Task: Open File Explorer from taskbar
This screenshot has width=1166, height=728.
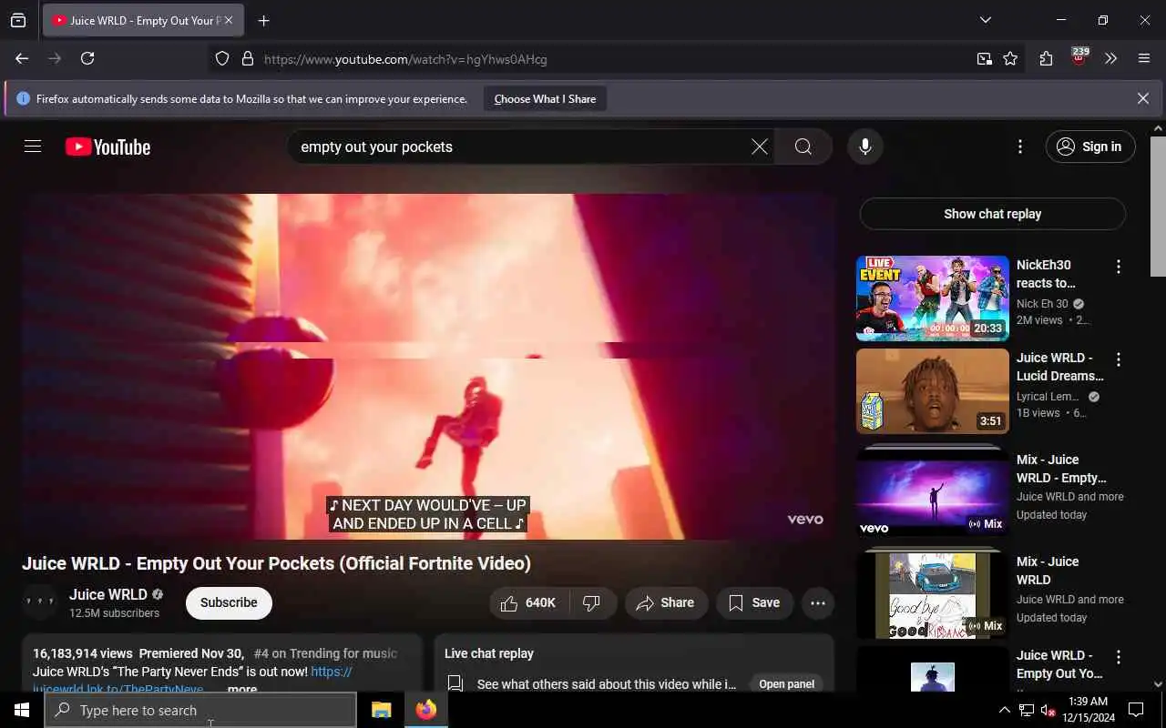Action: click(x=381, y=710)
